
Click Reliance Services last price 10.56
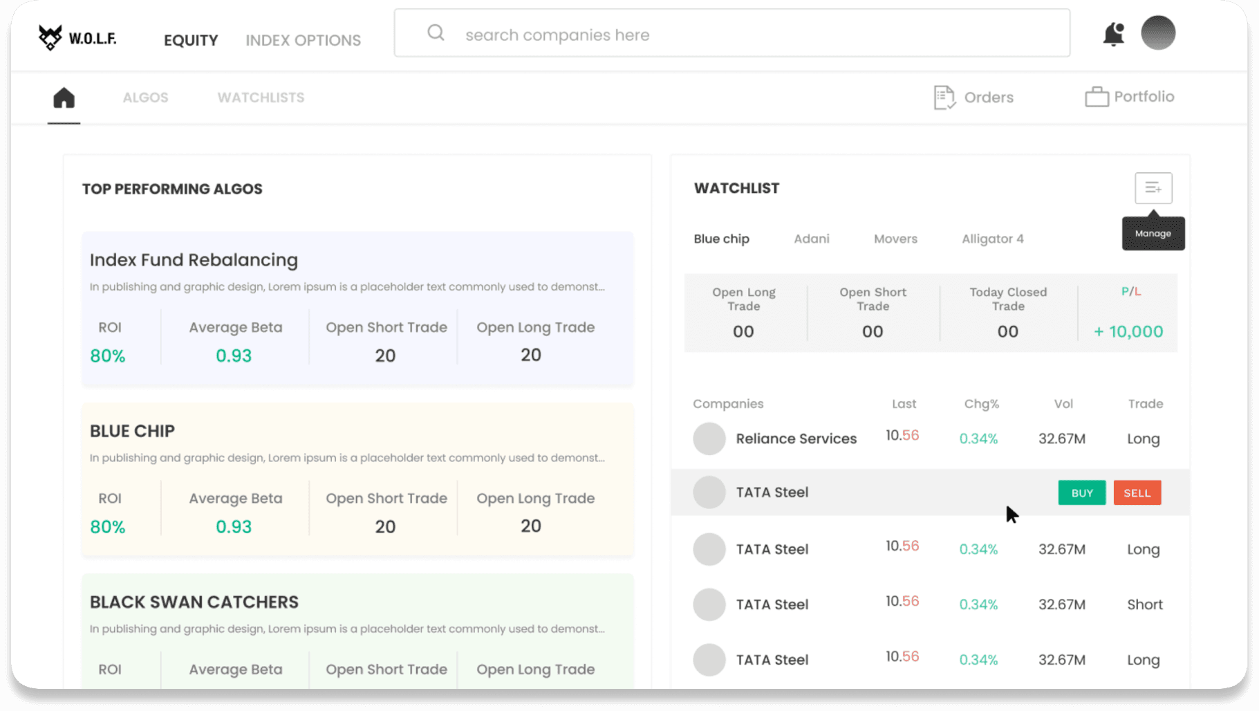tap(902, 435)
